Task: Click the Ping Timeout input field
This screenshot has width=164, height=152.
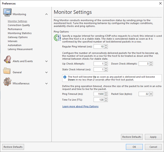Action: point(99,94)
